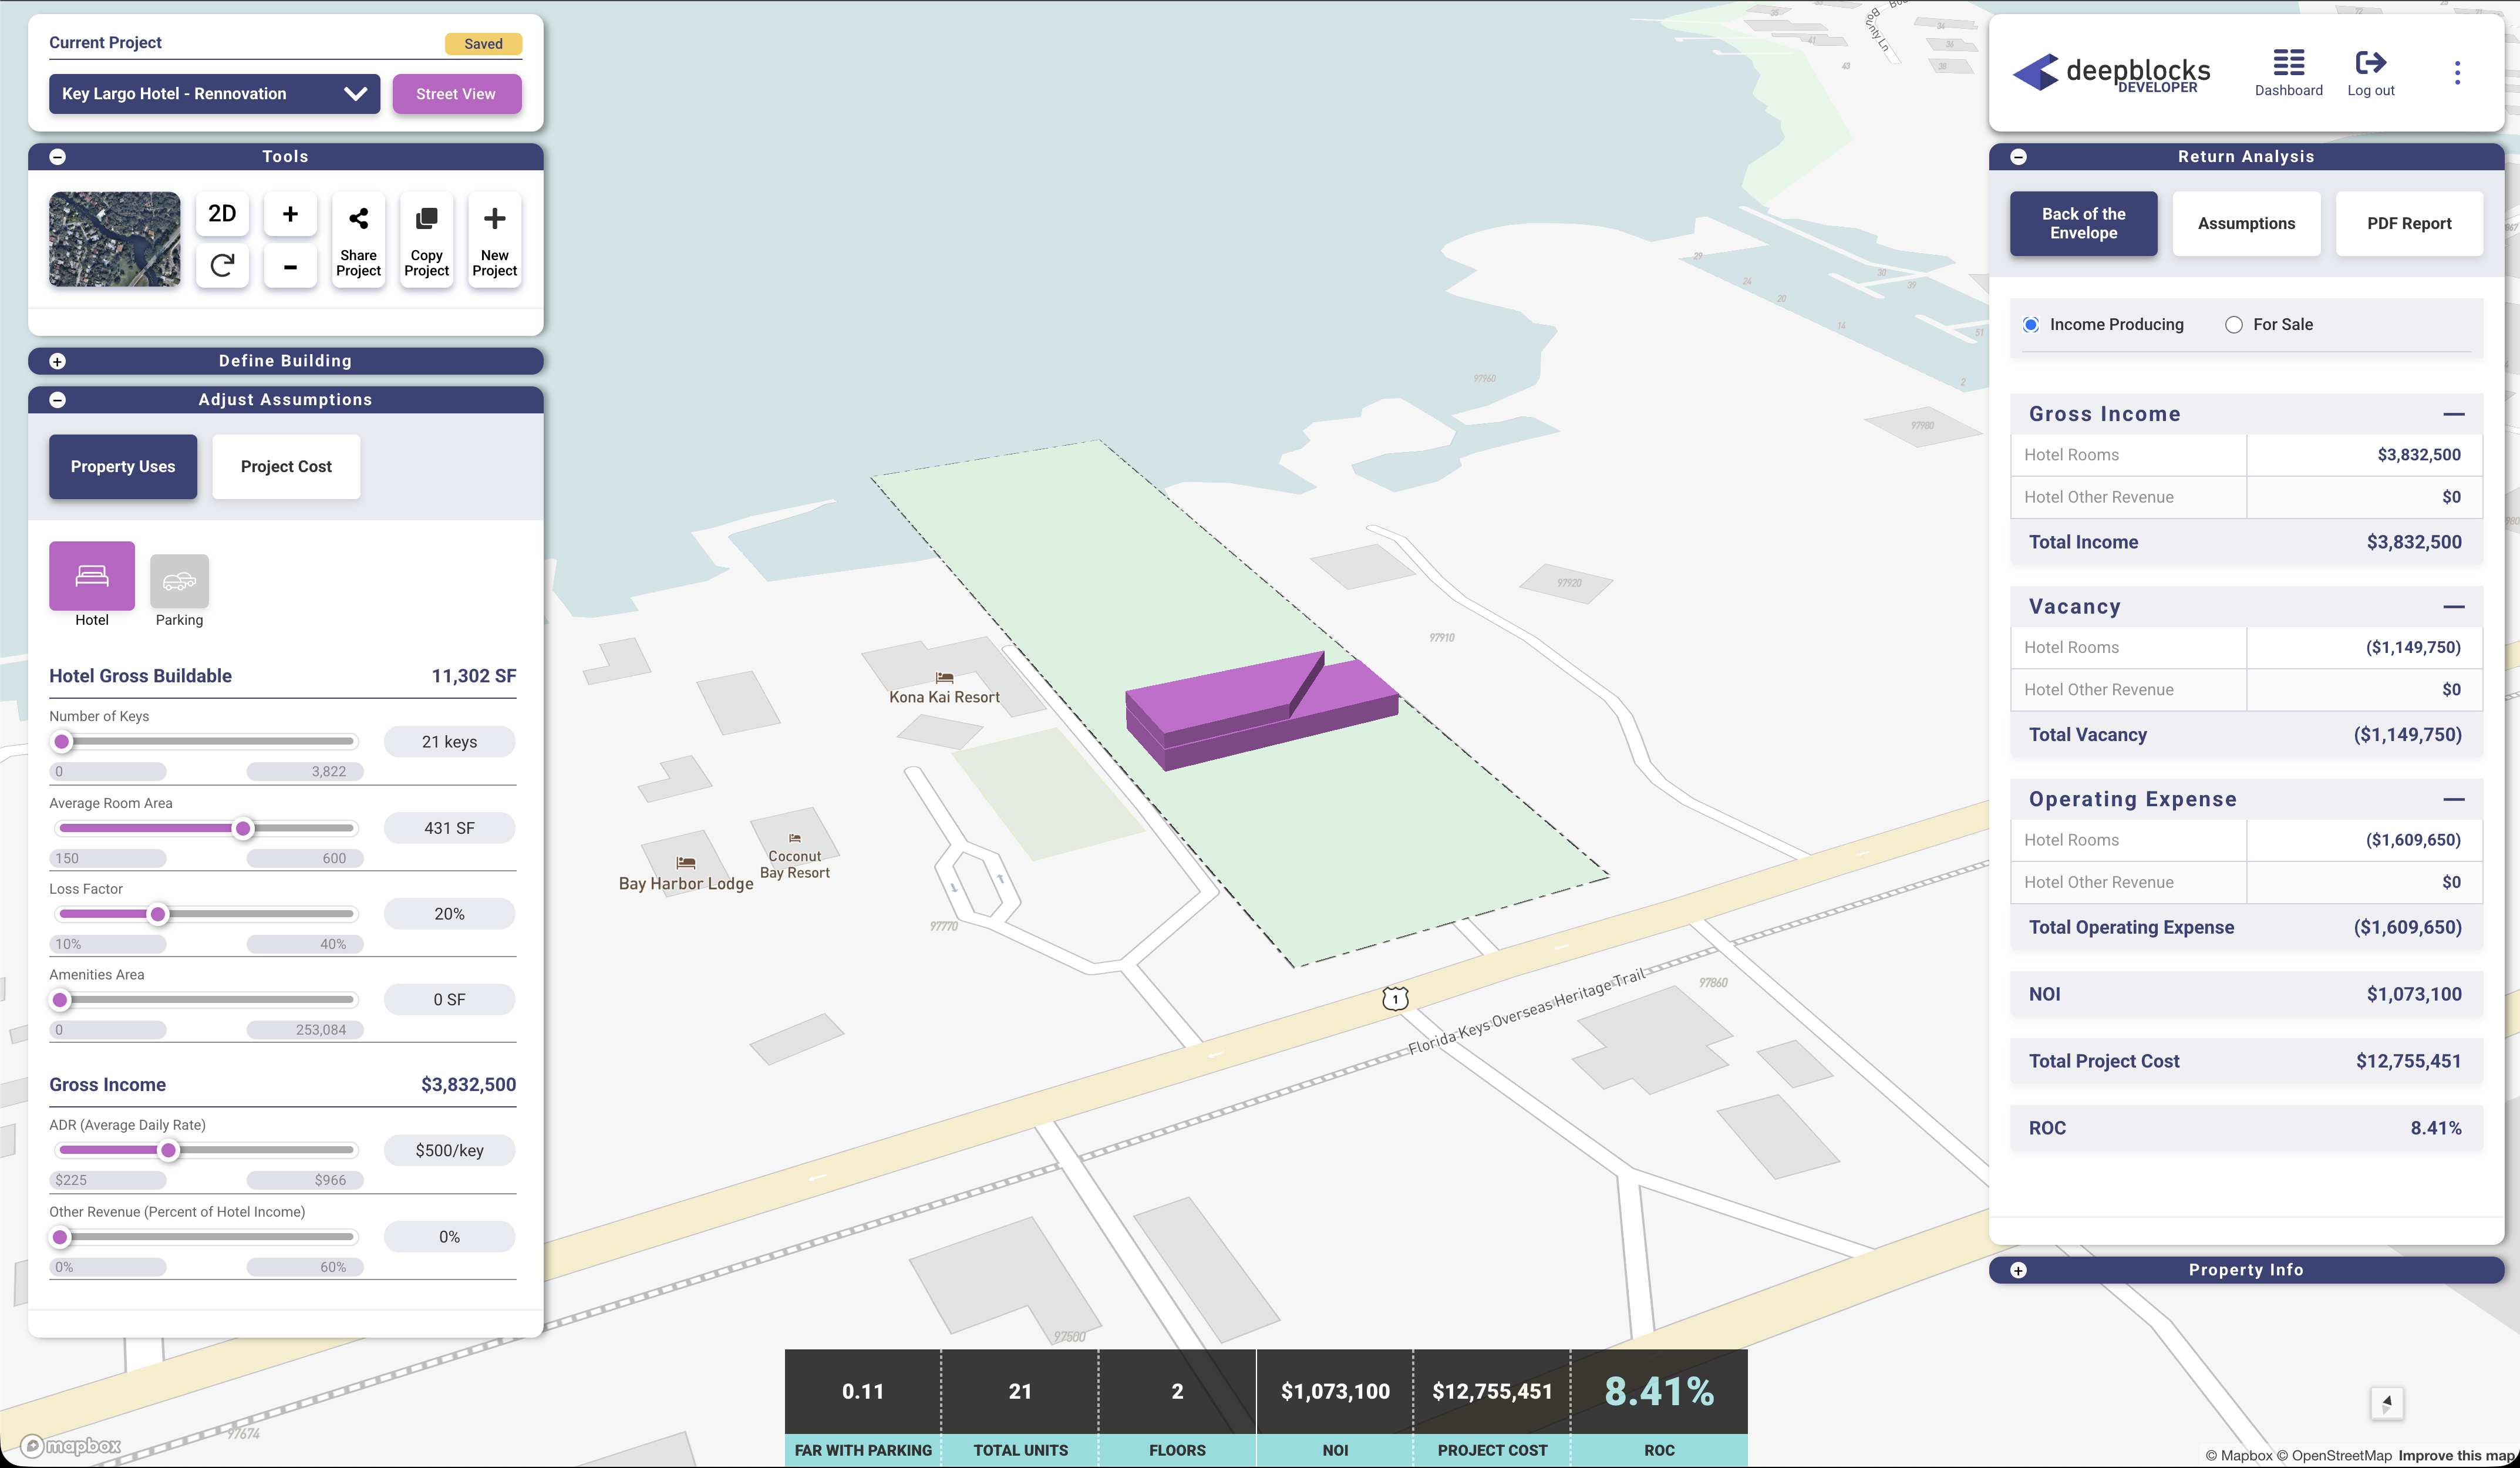Click the US Route 1 shield
The width and height of the screenshot is (2520, 1468).
pos(1395,998)
